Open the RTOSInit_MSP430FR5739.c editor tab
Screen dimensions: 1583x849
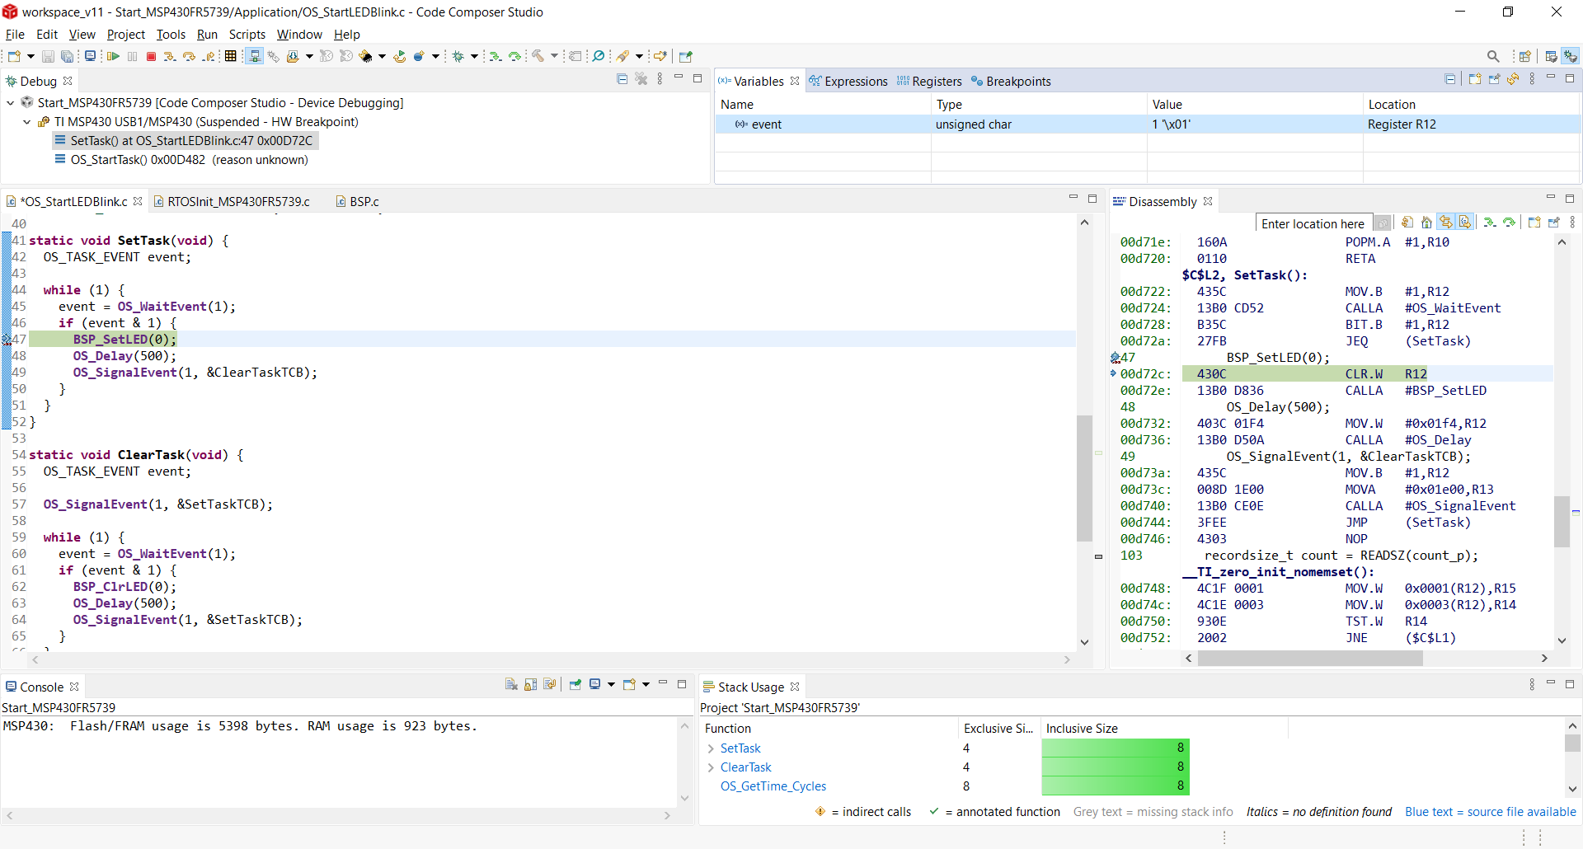(232, 201)
